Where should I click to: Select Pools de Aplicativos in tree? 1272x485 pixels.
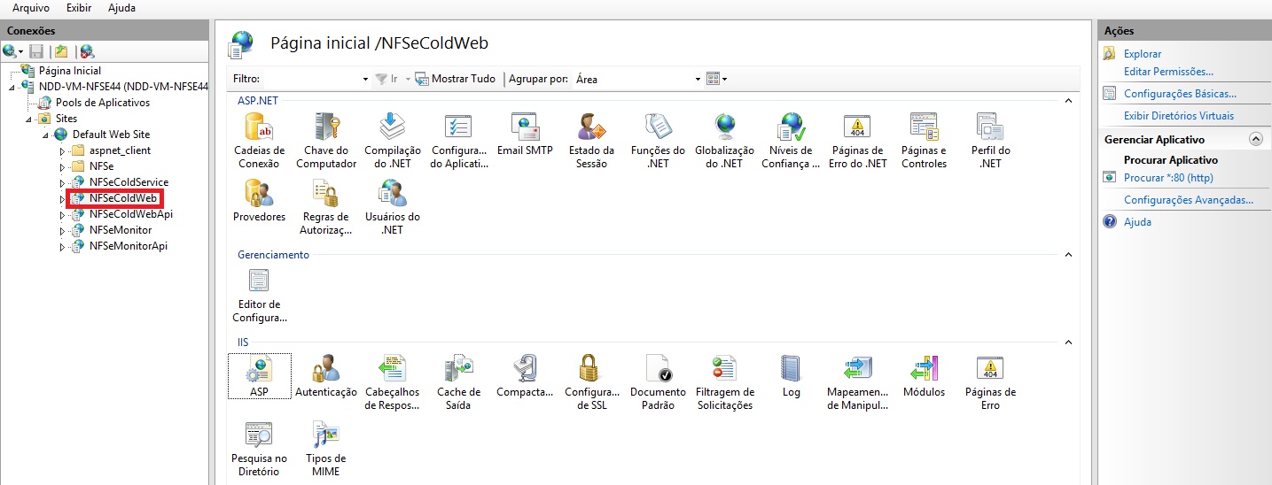click(x=102, y=103)
